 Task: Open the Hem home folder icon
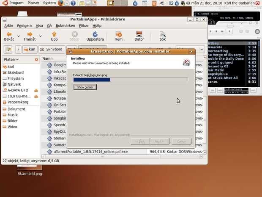coord(118,34)
